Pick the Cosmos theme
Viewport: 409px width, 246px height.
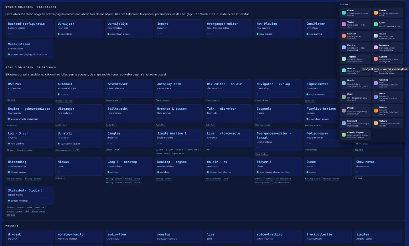[x=387, y=83]
